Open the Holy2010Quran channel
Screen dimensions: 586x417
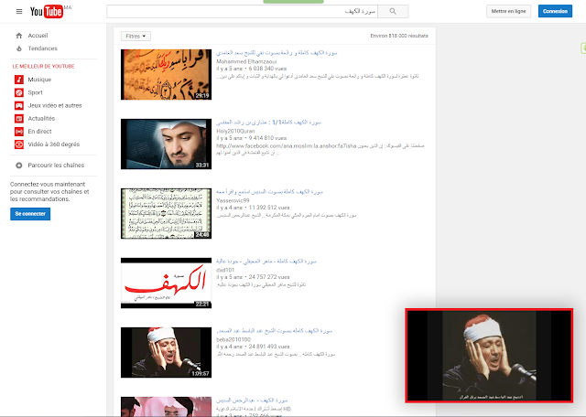(235, 131)
